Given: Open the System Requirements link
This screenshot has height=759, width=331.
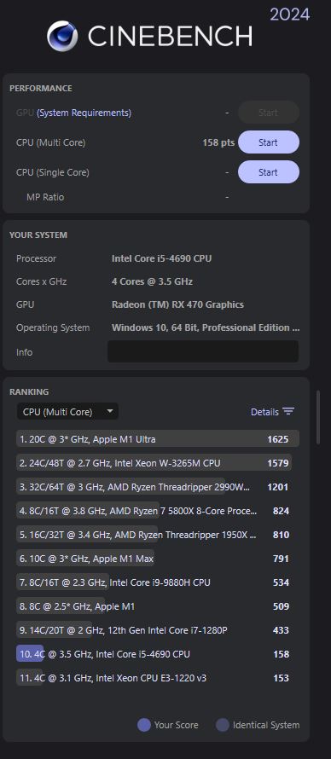Looking at the screenshot, I should pos(84,113).
